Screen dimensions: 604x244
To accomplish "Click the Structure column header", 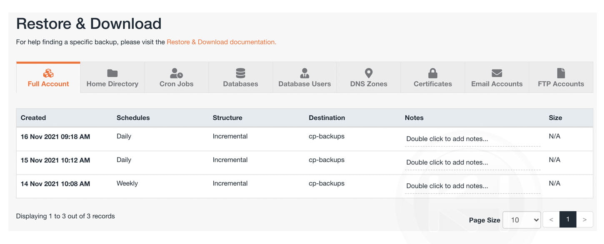I will pos(227,118).
